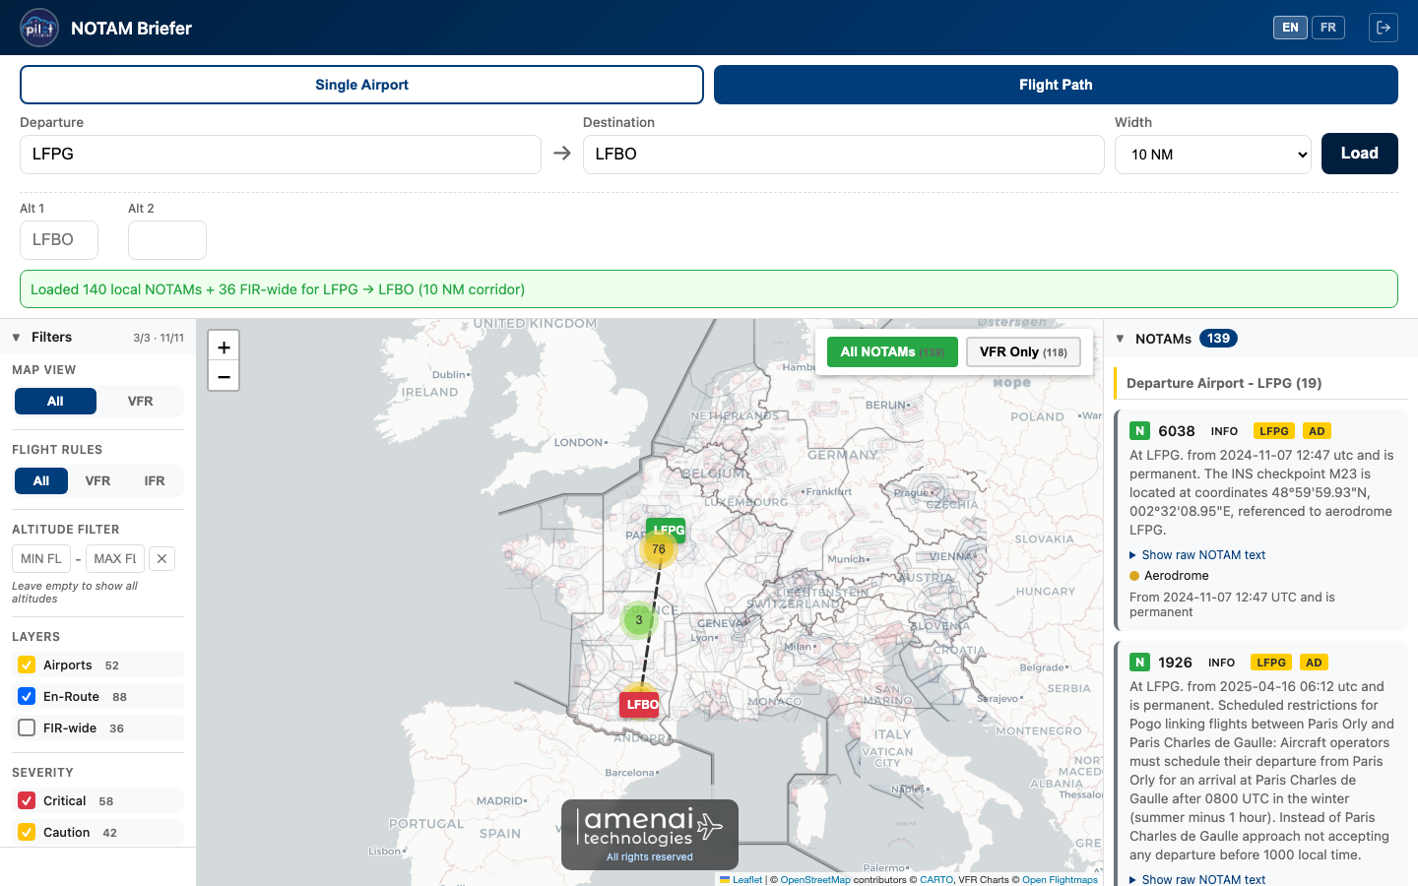Enable the FIR-wide layer checkbox
Screen dimensions: 1418x886
point(27,728)
